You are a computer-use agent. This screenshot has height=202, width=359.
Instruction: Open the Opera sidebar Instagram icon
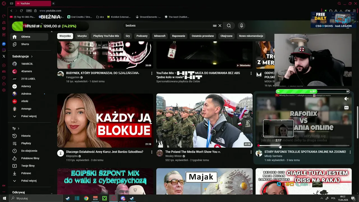[x=4, y=50]
